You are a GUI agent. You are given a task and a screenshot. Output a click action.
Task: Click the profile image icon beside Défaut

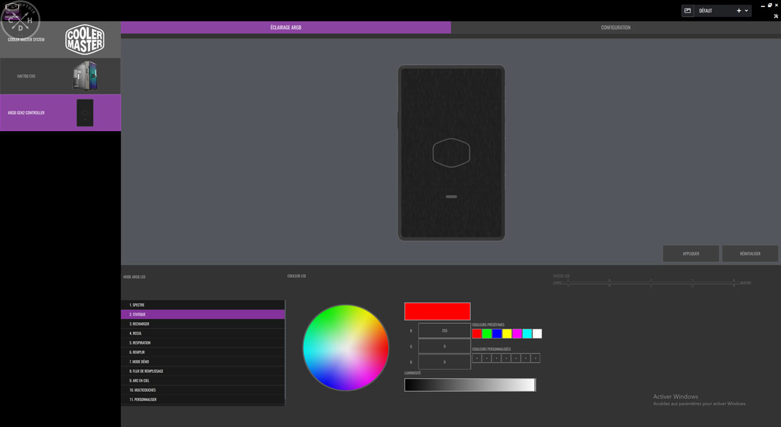pos(687,10)
